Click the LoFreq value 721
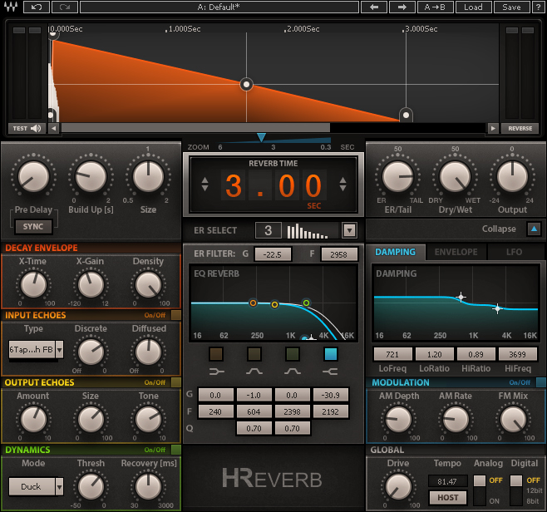The width and height of the screenshot is (547, 512). (392, 354)
